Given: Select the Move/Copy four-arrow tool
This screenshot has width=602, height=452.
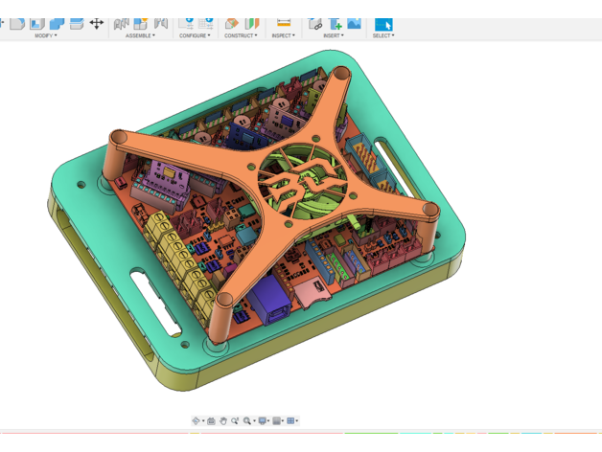Looking at the screenshot, I should tap(97, 23).
